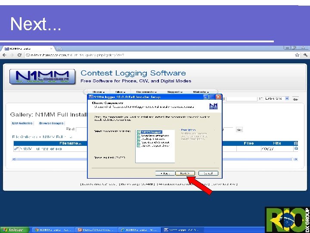
Task: Click the gear icon in the file row
Action: [296, 148]
